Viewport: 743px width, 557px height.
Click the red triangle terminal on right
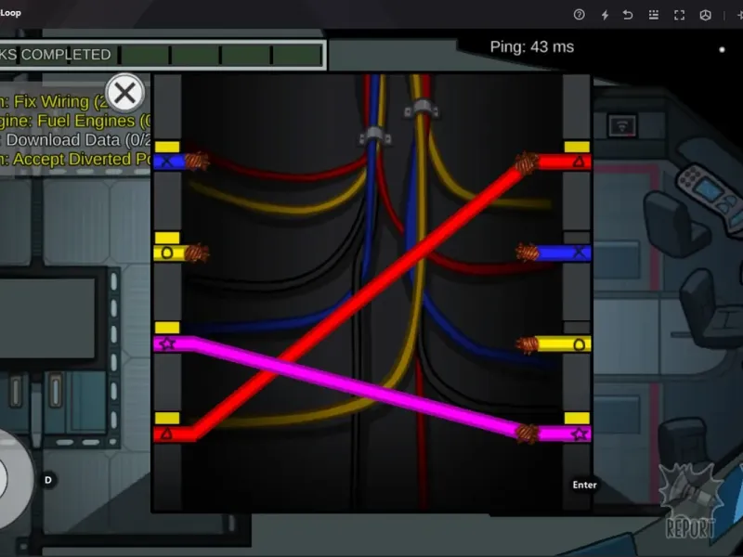coord(554,162)
